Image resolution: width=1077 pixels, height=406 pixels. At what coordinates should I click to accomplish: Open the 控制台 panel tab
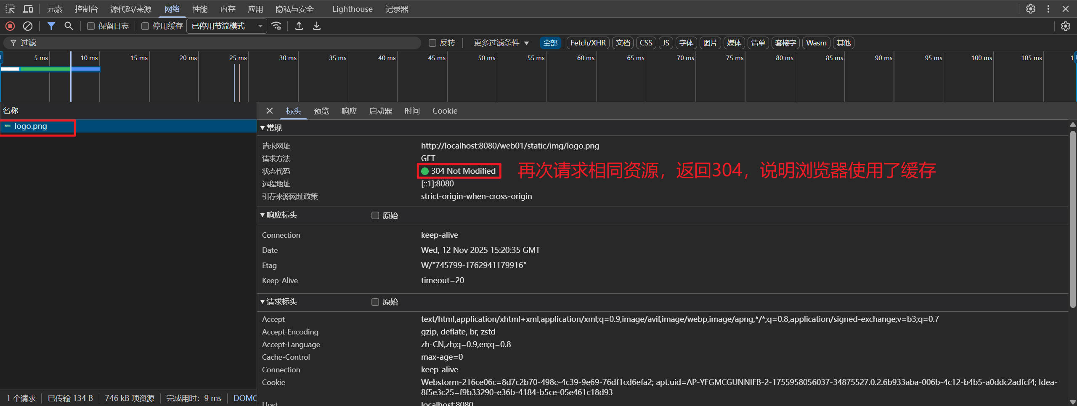[x=86, y=9]
